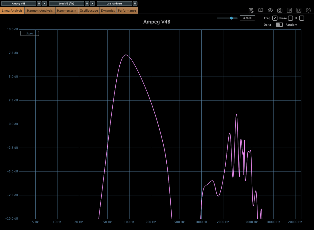The width and height of the screenshot is (314, 230).
Task: Toggle the Delta/Random switch
Action: coord(279,25)
